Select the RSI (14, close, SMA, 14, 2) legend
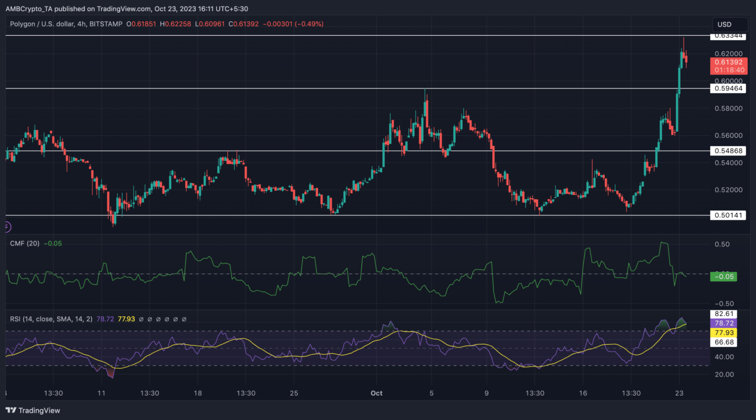The height and width of the screenshot is (420, 756). click(x=51, y=319)
